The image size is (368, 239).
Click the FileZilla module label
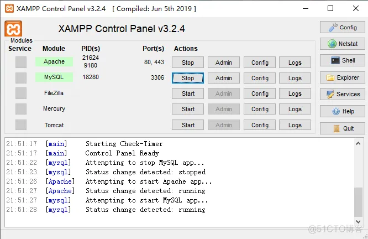tap(54, 93)
